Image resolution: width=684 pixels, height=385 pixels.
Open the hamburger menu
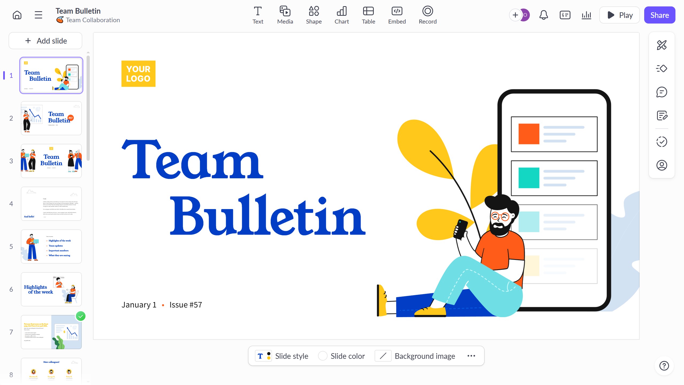[38, 15]
